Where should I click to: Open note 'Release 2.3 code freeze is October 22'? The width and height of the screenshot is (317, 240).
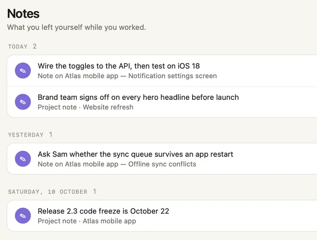[x=103, y=211]
